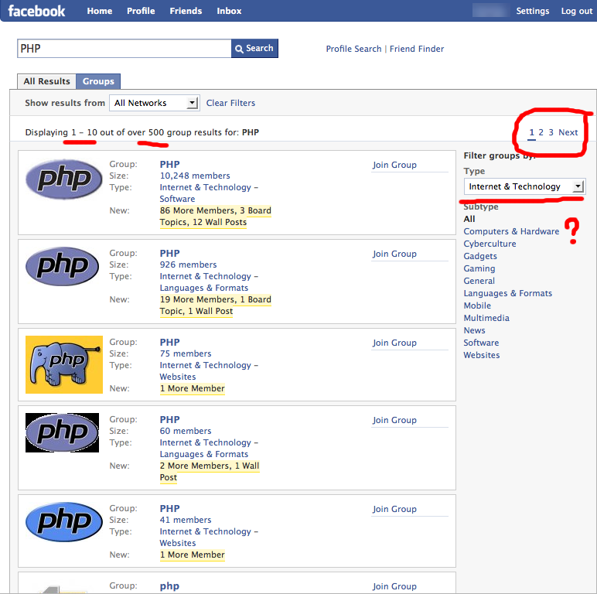
Task: Click the 41 members link
Action: pyautogui.click(x=186, y=520)
